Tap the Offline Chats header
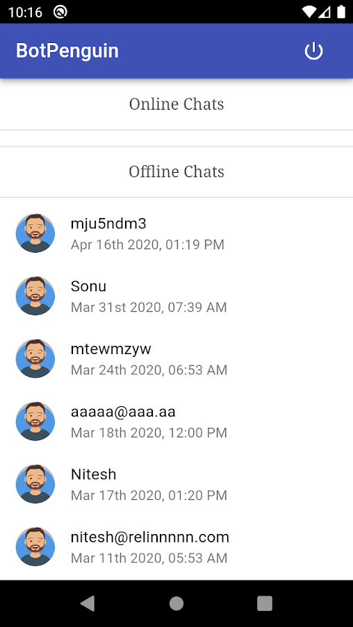 (x=176, y=172)
